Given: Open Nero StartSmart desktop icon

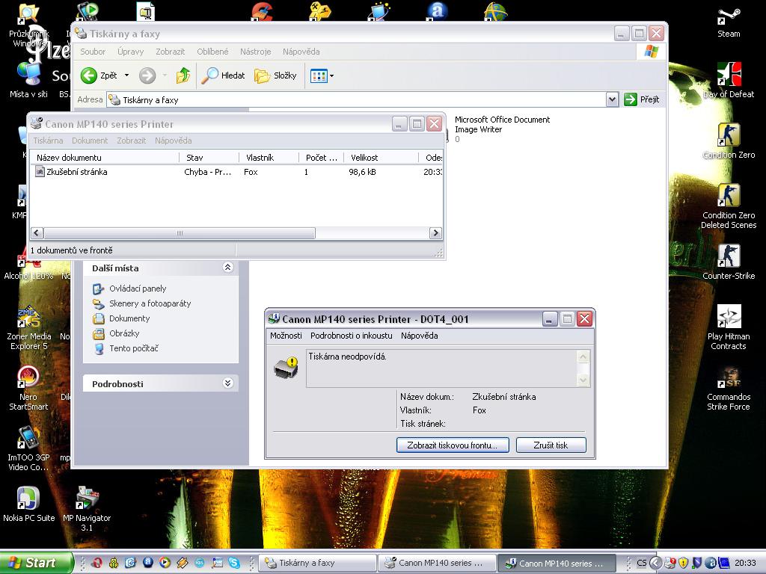Looking at the screenshot, I should (28, 388).
